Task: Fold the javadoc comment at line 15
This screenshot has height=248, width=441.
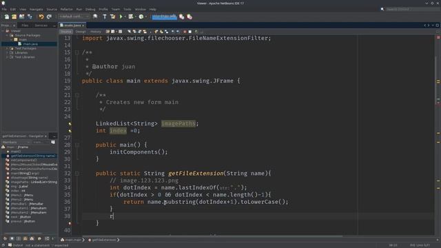Action: click(x=76, y=52)
